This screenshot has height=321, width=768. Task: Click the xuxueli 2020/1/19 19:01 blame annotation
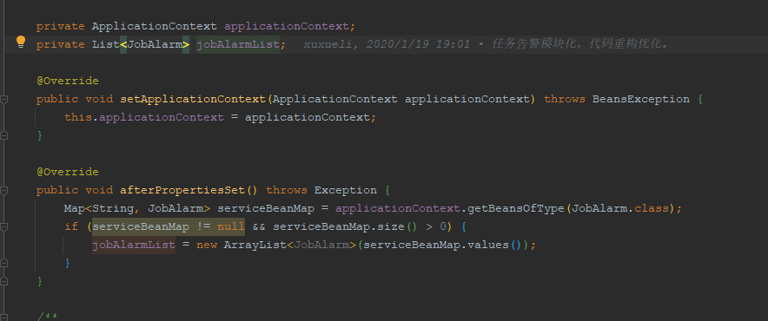(x=387, y=44)
